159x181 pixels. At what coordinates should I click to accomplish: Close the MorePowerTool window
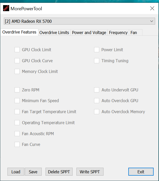coord(152,8)
